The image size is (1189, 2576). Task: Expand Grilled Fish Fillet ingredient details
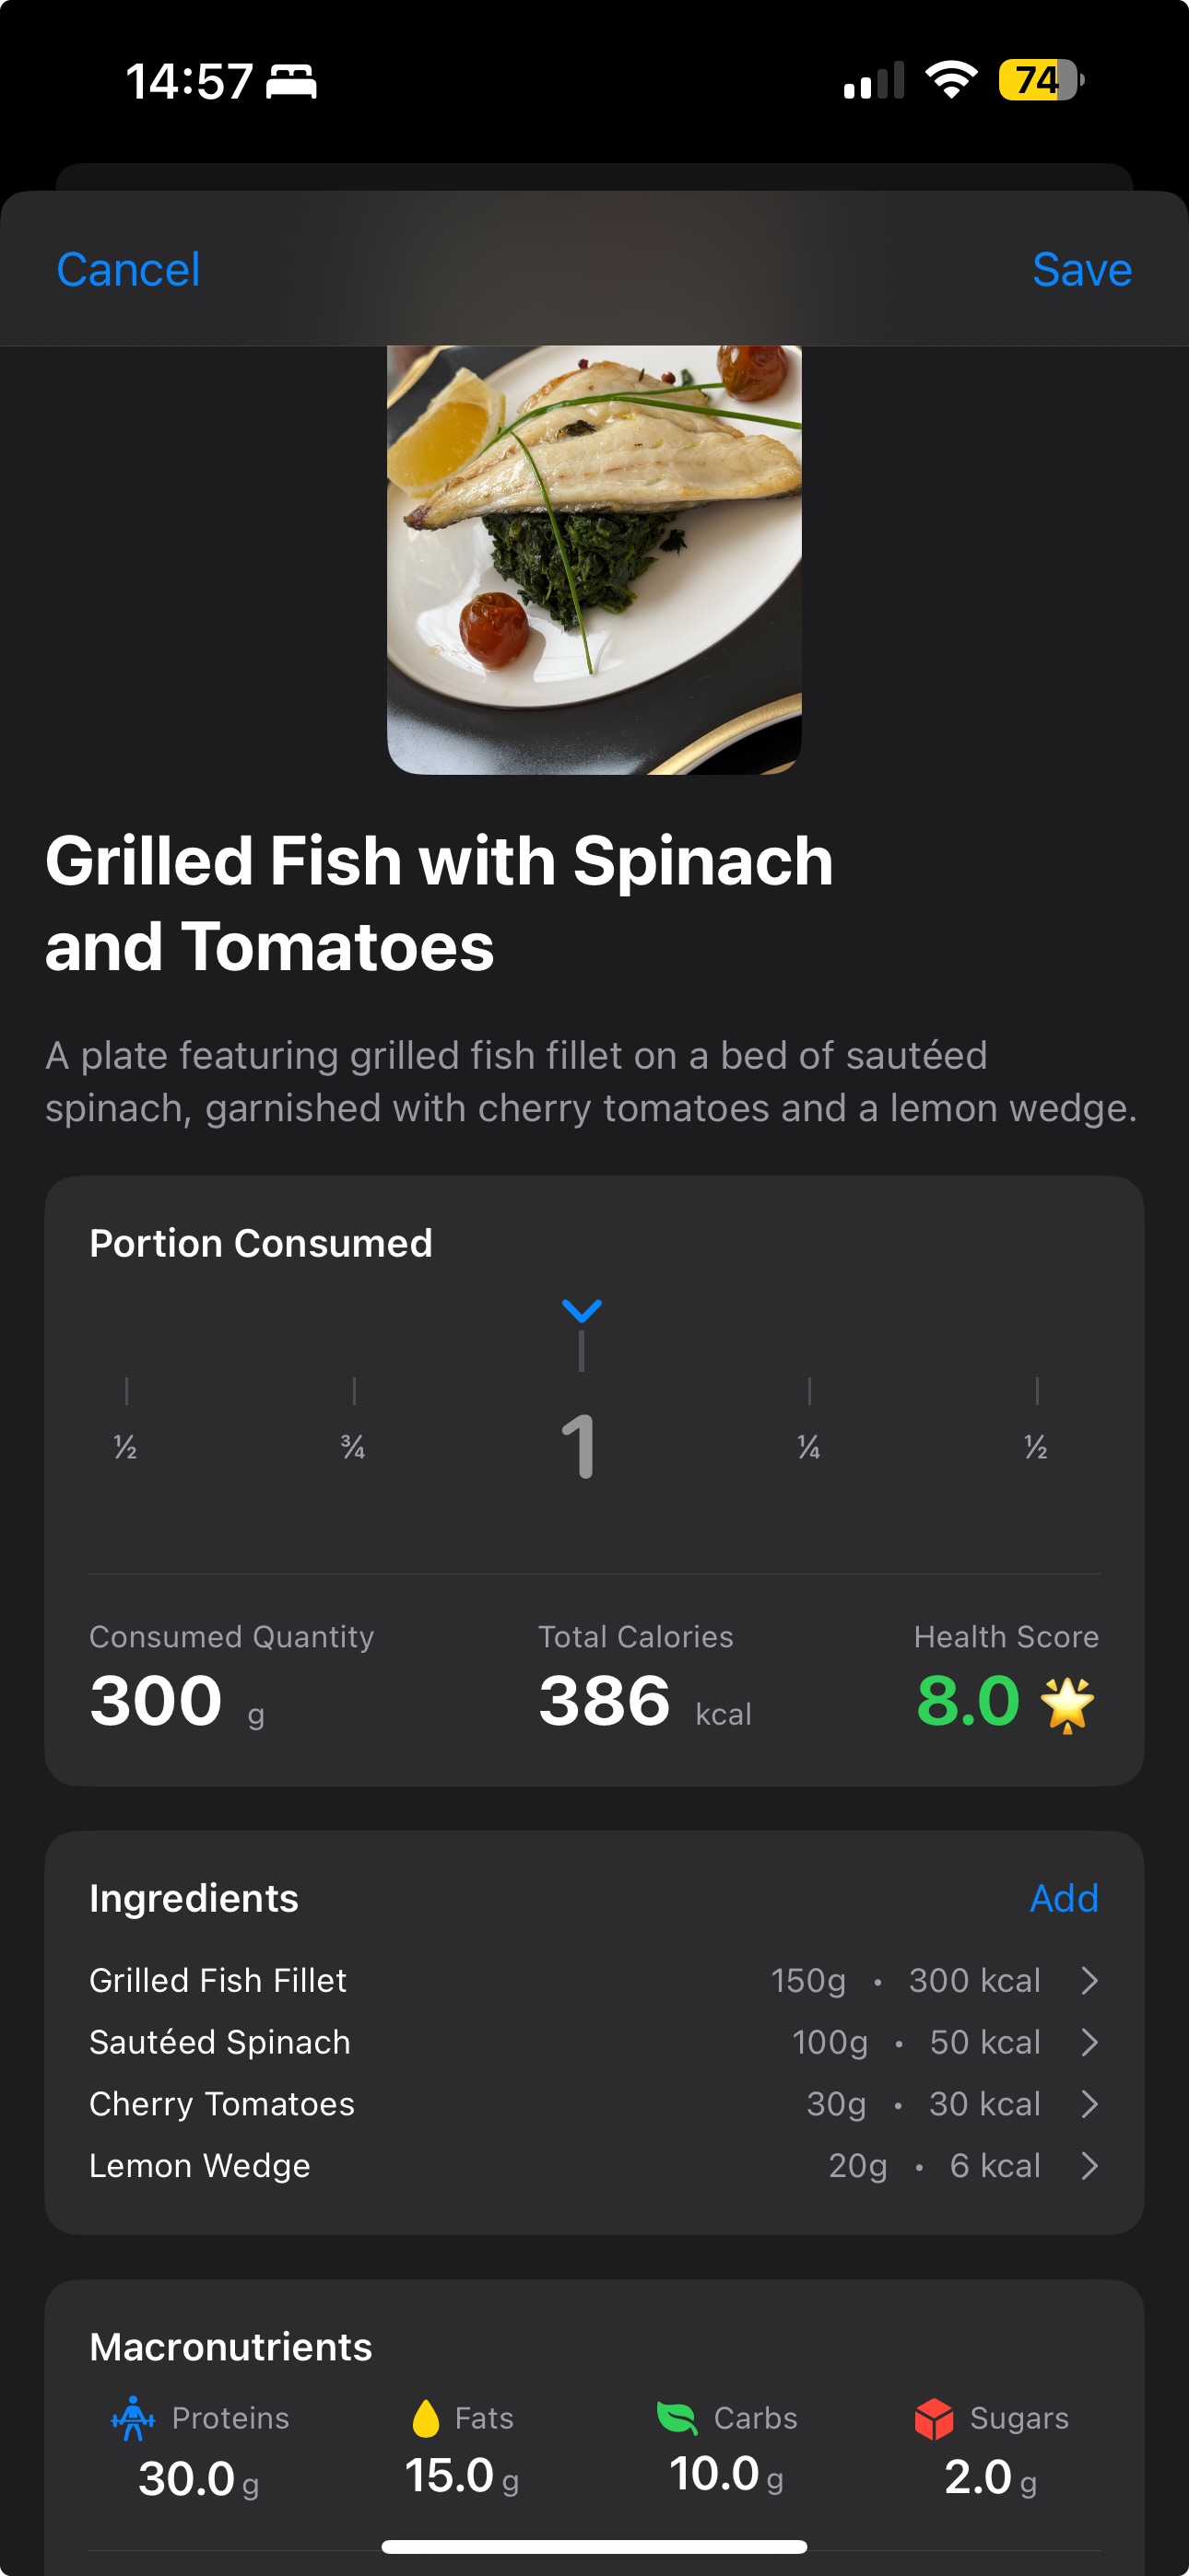(1089, 1980)
